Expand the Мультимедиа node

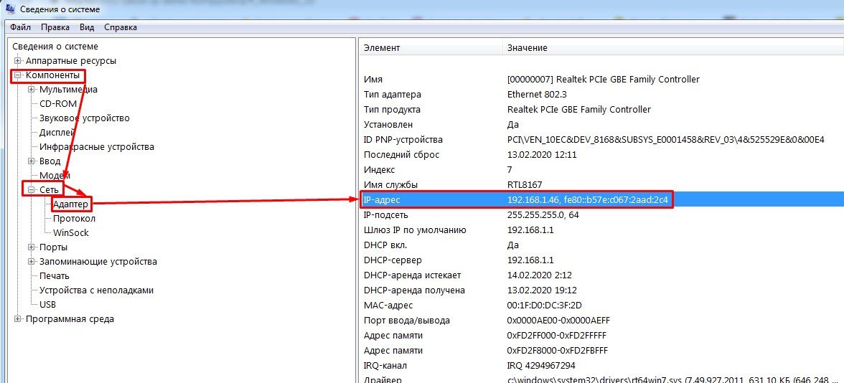tap(32, 89)
